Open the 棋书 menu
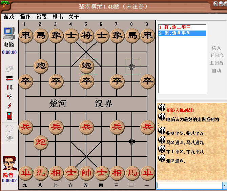Viewport: 227px width, 191px height. tap(58, 17)
